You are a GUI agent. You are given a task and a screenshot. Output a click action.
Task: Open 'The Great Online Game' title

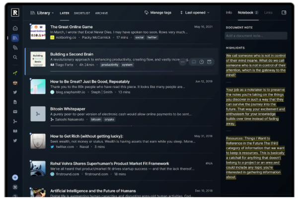coord(72,27)
